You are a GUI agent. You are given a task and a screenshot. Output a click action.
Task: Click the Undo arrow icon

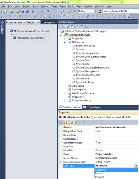click(x=48, y=11)
